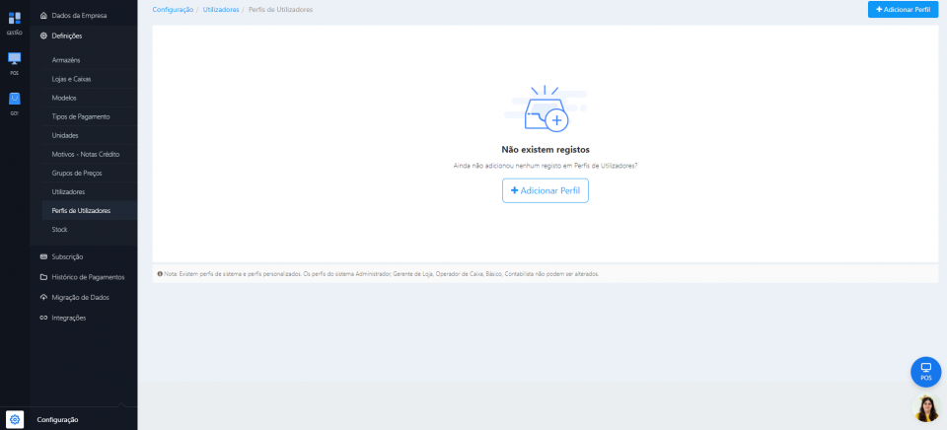This screenshot has width=947, height=430.
Task: Select Armazéns in the sidebar
Action: 66,60
